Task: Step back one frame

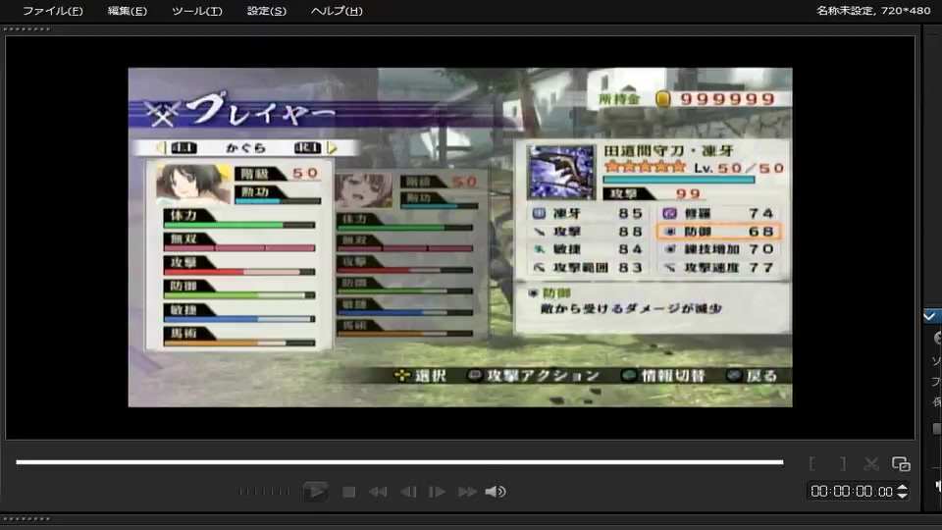Action: point(408,492)
